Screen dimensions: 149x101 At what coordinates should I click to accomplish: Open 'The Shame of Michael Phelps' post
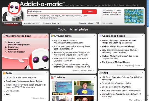(116, 62)
